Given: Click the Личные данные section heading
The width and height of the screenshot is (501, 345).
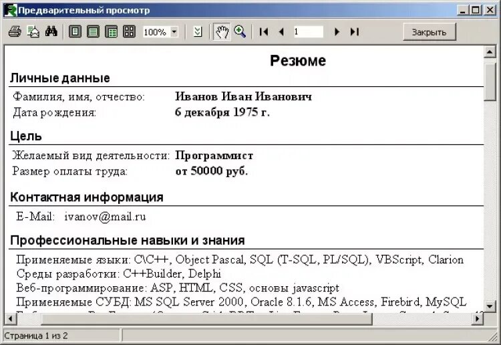Looking at the screenshot, I should pyautogui.click(x=59, y=78).
